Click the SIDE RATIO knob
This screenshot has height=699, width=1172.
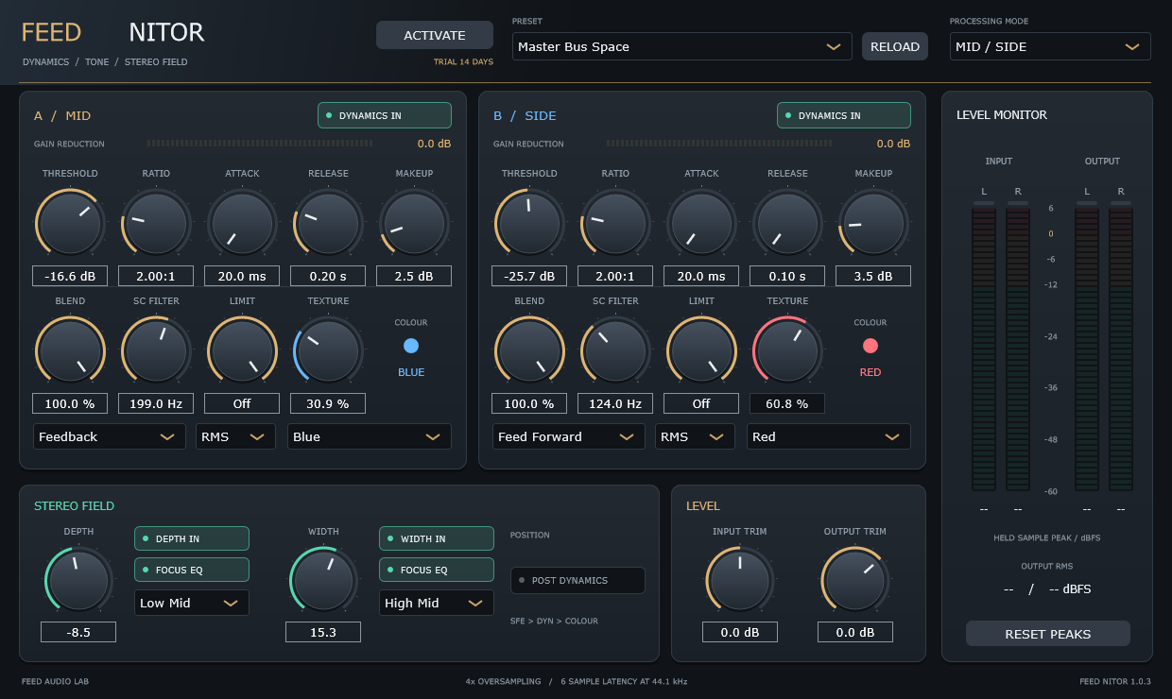tap(615, 223)
